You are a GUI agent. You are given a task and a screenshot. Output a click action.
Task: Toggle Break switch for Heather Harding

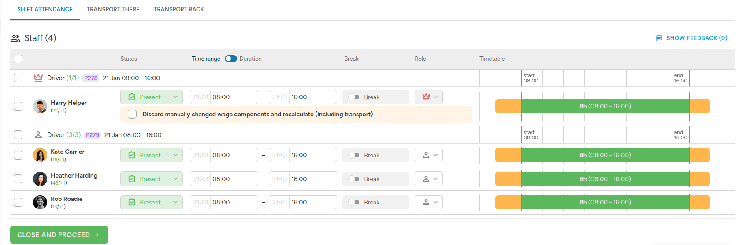354,179
